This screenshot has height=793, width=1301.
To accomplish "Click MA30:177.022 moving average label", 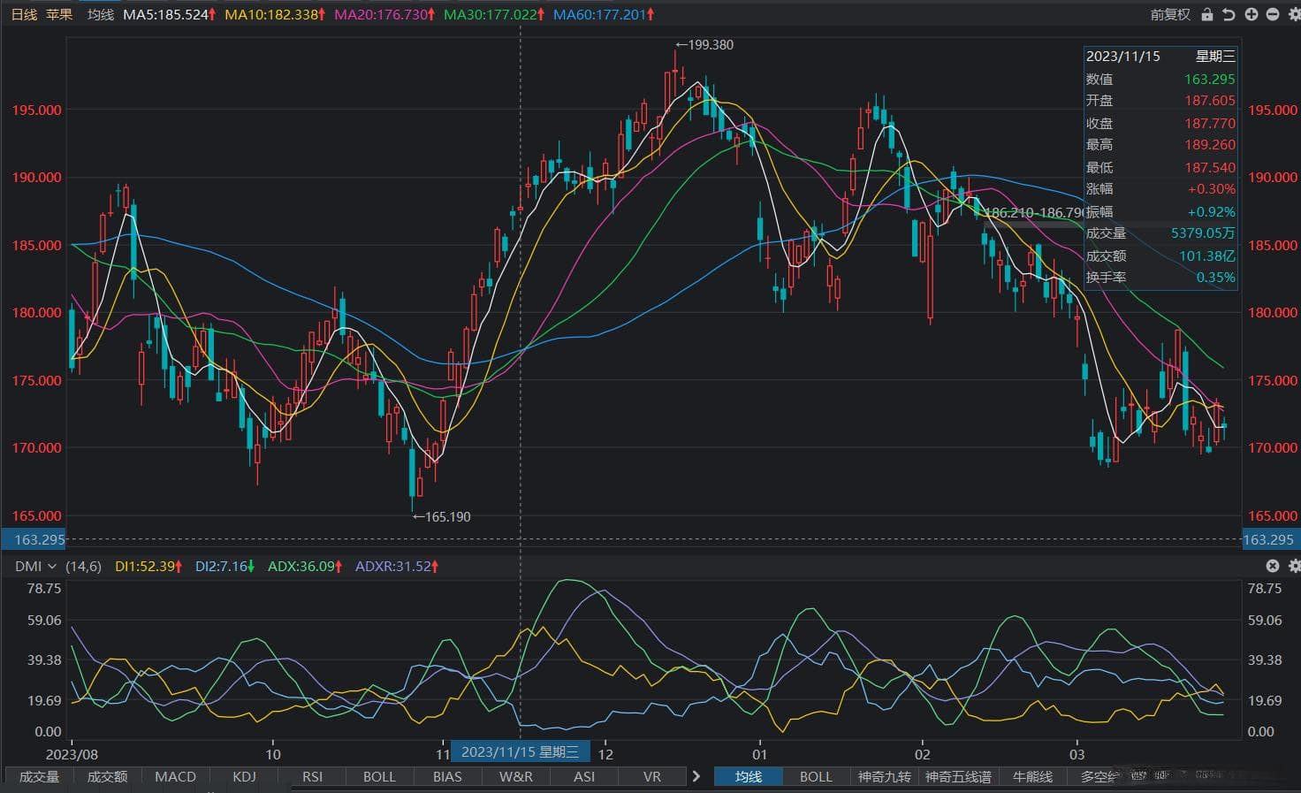I will tap(495, 15).
